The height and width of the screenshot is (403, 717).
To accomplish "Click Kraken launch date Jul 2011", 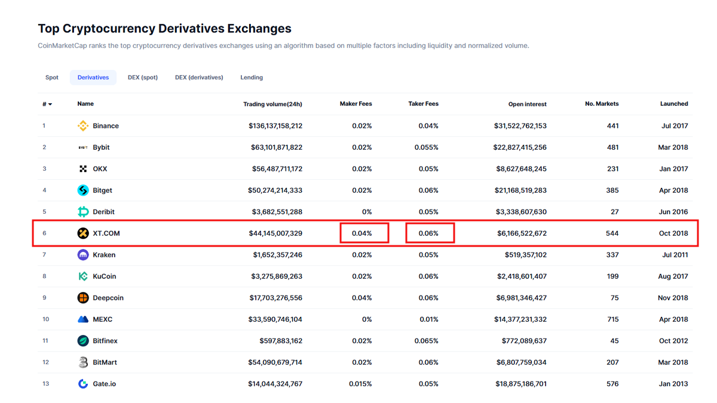I will pos(675,255).
